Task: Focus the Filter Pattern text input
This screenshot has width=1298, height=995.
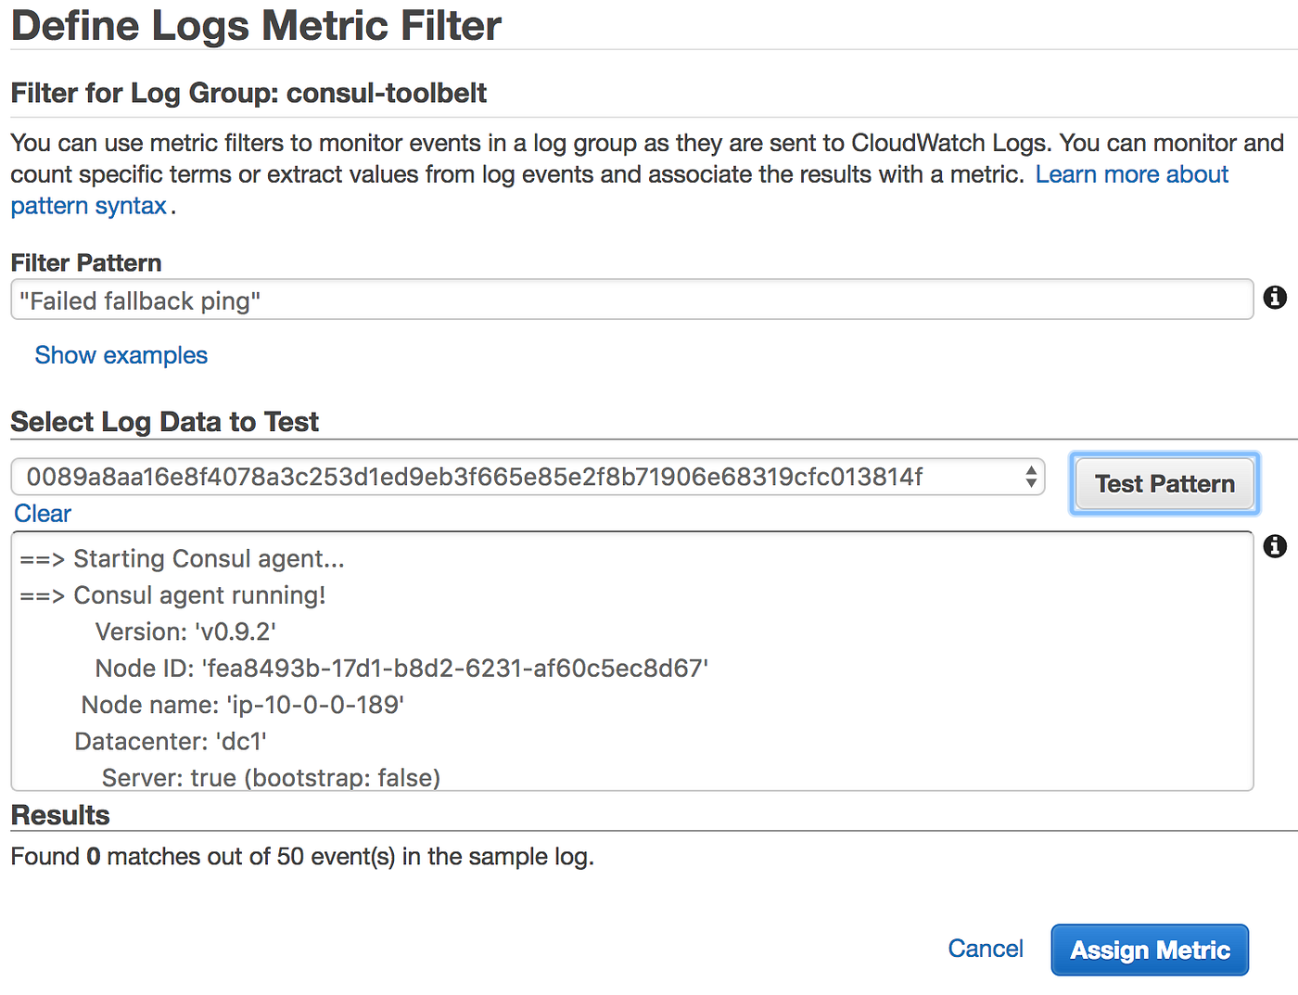Action: click(x=630, y=300)
